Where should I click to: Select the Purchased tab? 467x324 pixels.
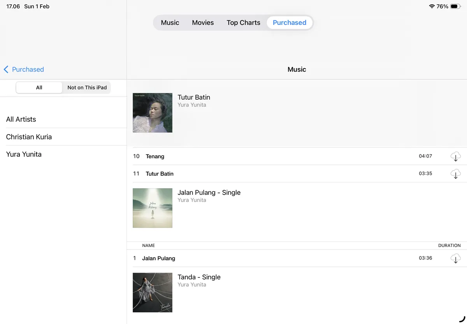click(x=289, y=23)
